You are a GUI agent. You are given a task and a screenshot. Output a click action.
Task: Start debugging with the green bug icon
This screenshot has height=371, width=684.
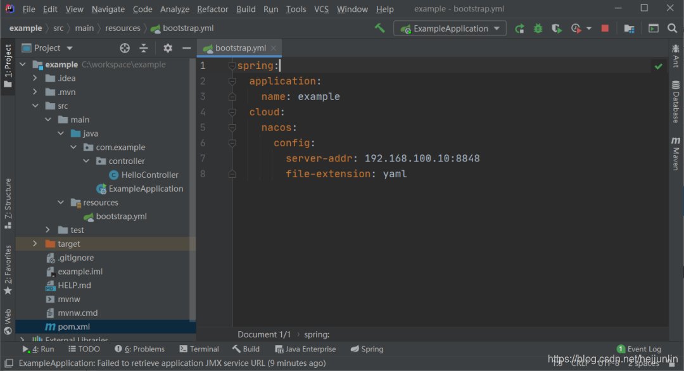coord(538,28)
